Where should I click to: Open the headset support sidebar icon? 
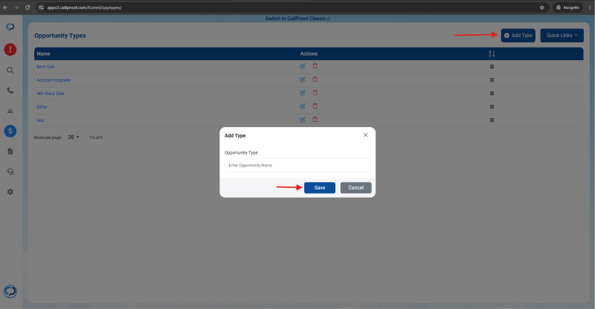[x=10, y=172]
